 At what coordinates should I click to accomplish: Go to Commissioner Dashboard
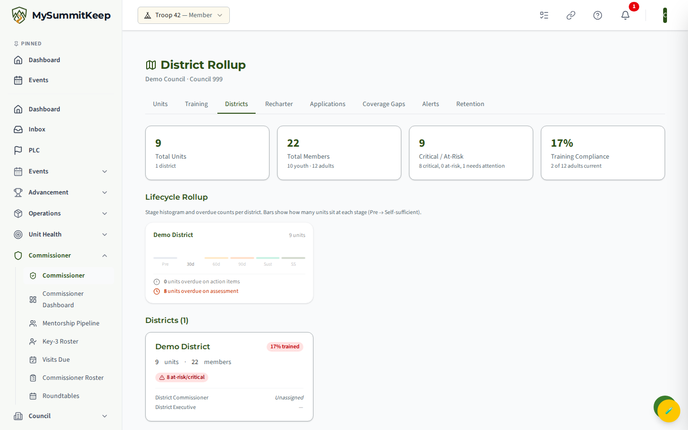[69, 300]
